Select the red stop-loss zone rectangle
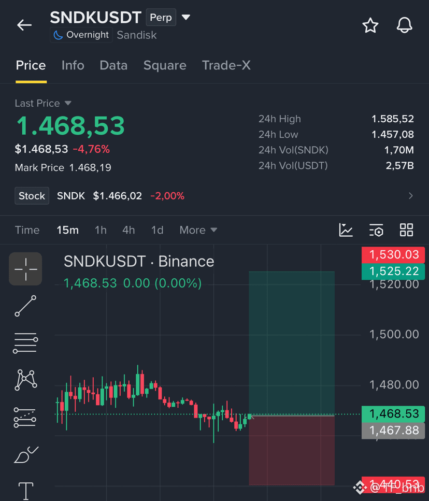This screenshot has height=501, width=429. tap(292, 451)
